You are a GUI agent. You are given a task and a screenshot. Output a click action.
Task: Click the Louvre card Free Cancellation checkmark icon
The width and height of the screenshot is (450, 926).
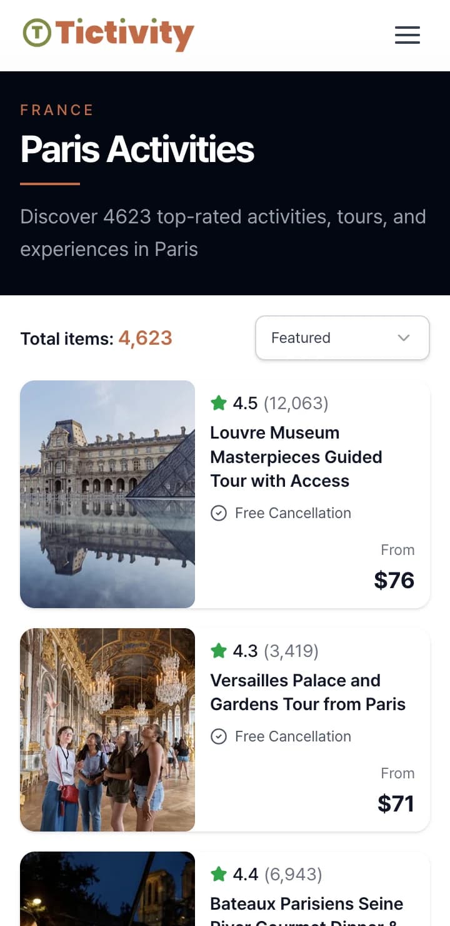[x=218, y=514]
